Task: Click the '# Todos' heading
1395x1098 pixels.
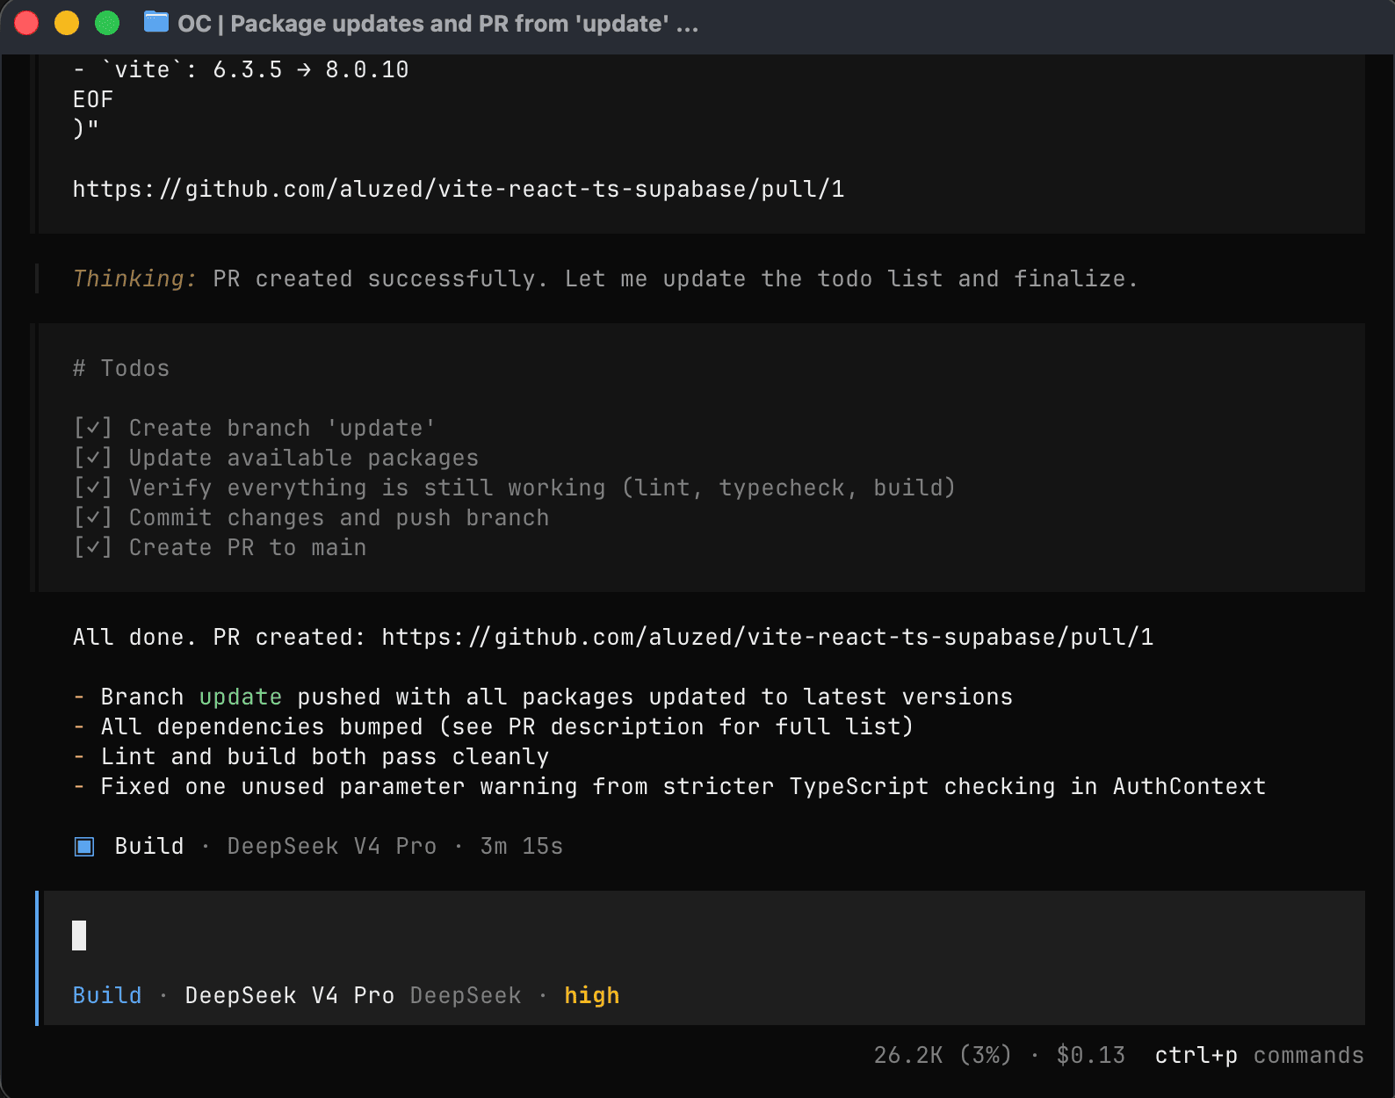Action: 121,368
